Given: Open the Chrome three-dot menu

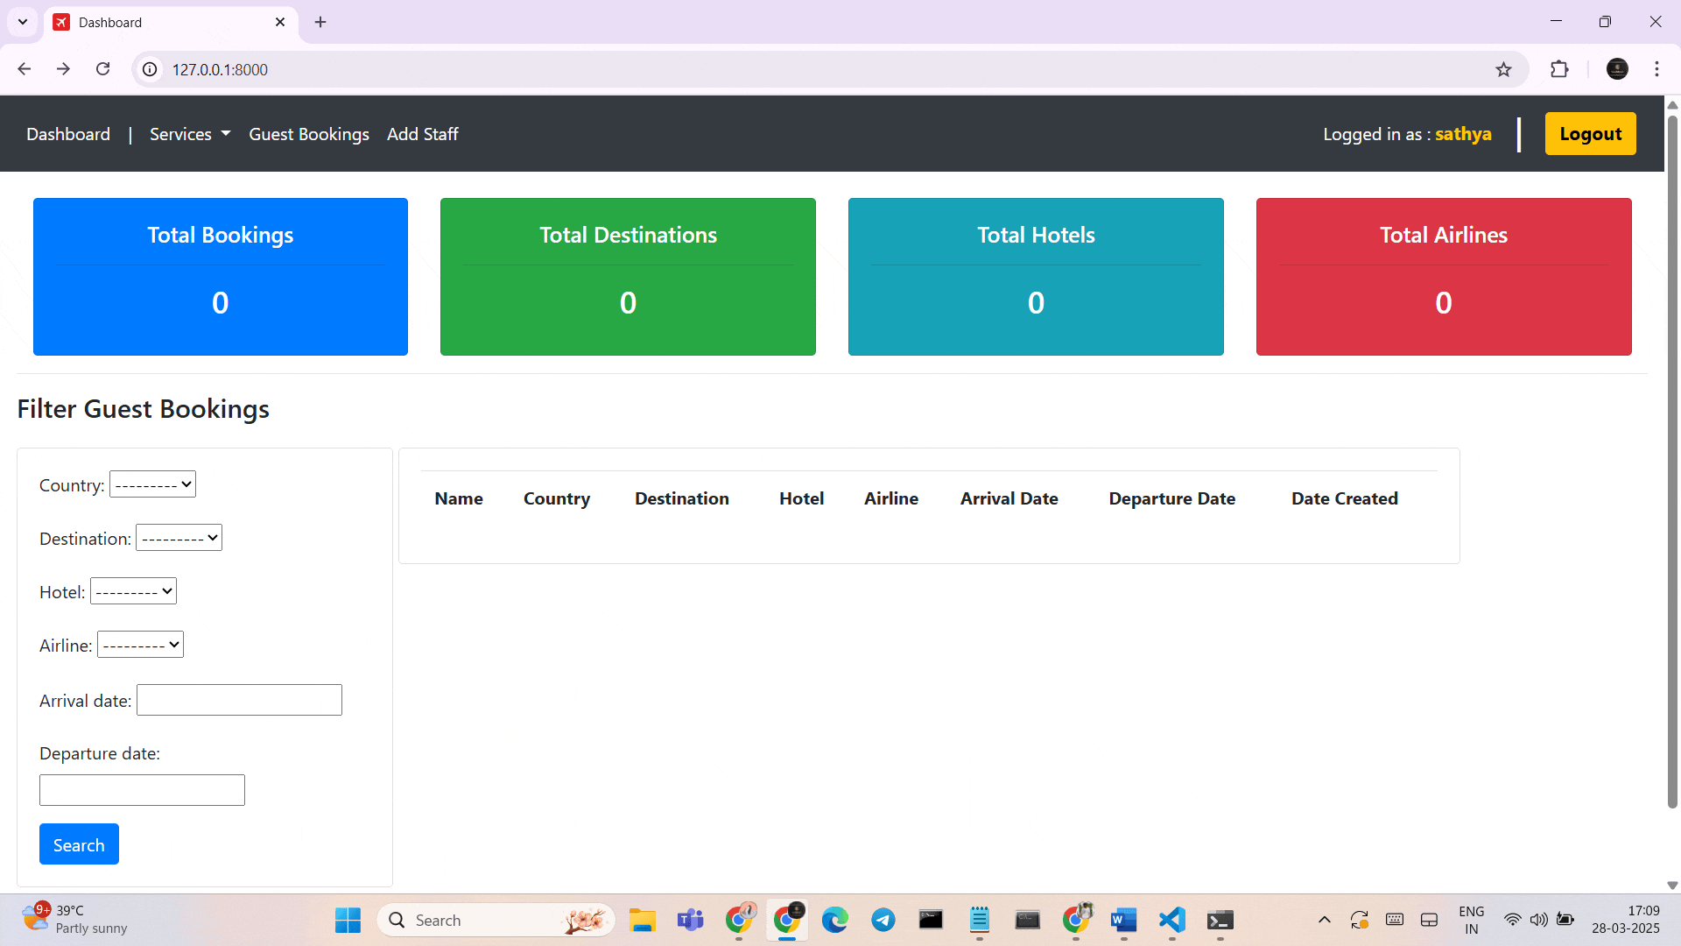Looking at the screenshot, I should 1656,69.
